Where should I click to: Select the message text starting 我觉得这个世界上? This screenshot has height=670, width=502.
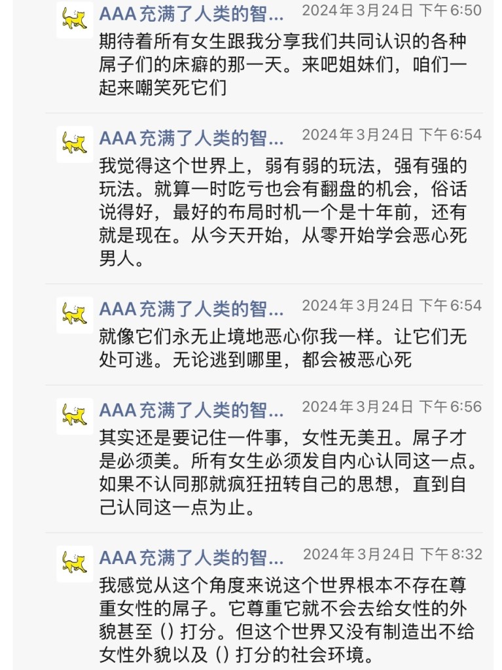point(283,212)
